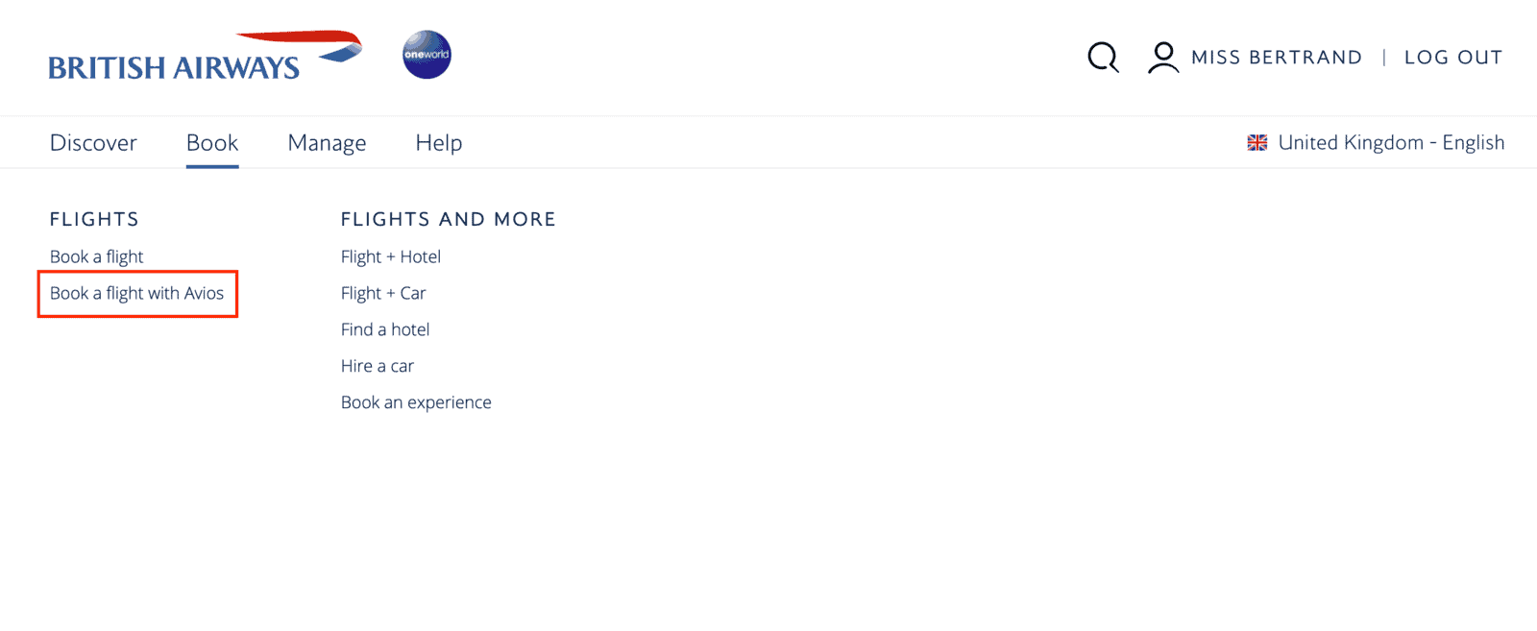Image resolution: width=1537 pixels, height=631 pixels.
Task: Click the Flights and More heading
Action: click(449, 219)
